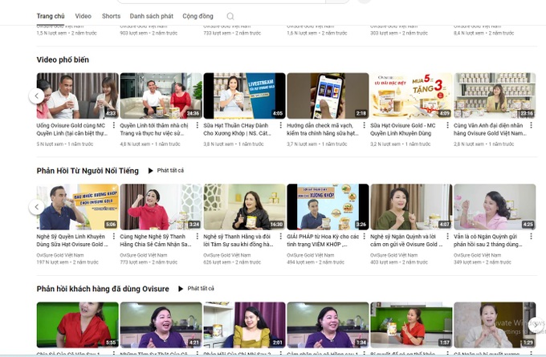Image resolution: width=546 pixels, height=357 pixels.
Task: Click OviSure Gold Việt Nam channel under 349 lượt xem video
Action: [477, 255]
